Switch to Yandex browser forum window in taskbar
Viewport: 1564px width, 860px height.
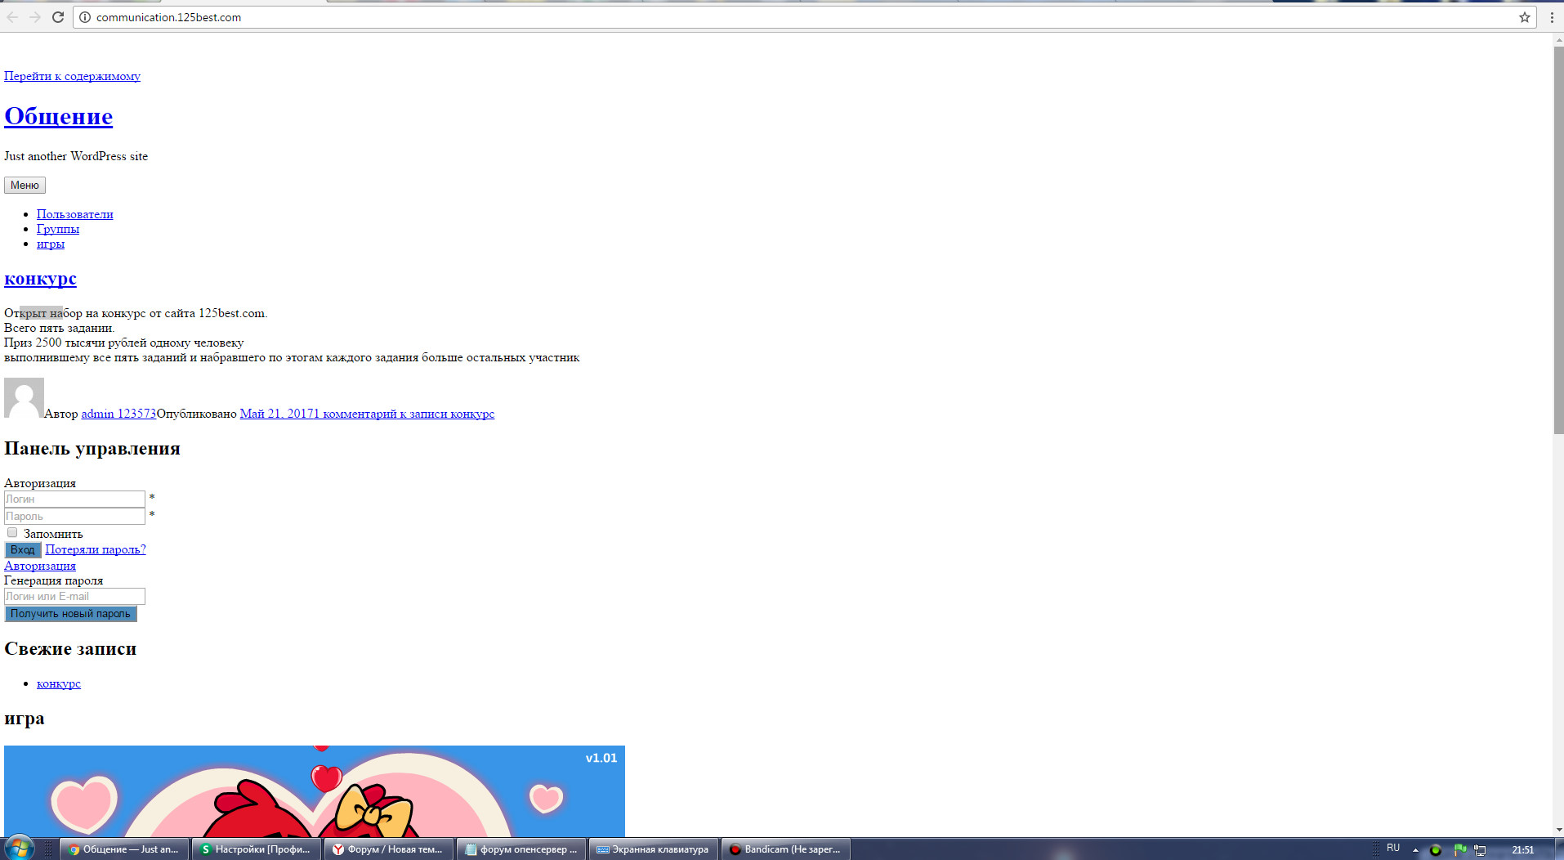(x=388, y=849)
